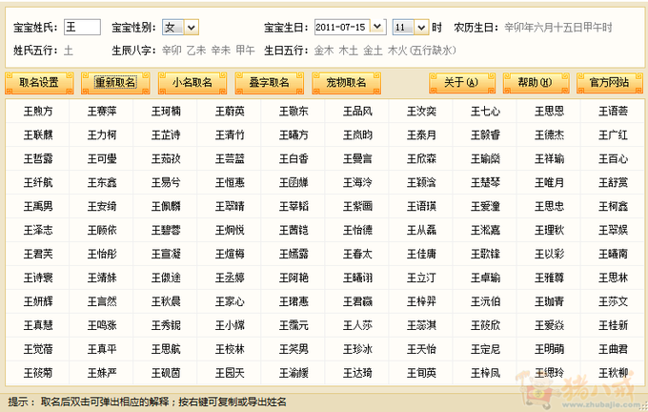The image size is (648, 412).
Task: Pick the name 王芷诗
Action: pos(166,135)
